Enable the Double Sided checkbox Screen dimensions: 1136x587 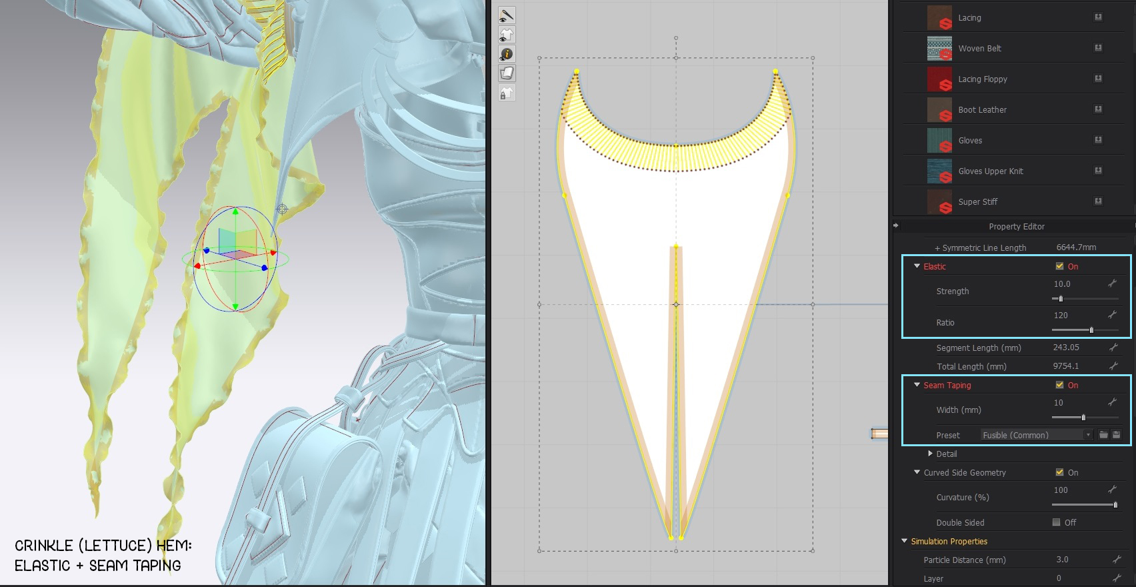(1056, 522)
